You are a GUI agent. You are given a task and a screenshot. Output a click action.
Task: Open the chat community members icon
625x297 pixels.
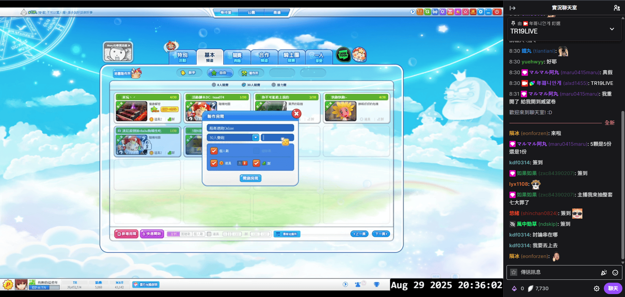pyautogui.click(x=617, y=8)
